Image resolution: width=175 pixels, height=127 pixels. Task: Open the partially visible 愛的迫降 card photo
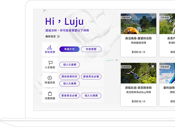[x=167, y=73]
